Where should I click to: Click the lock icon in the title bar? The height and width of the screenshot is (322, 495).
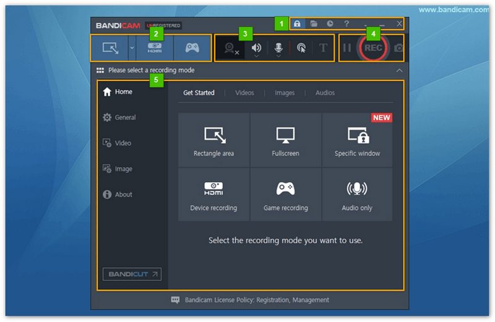coord(297,23)
